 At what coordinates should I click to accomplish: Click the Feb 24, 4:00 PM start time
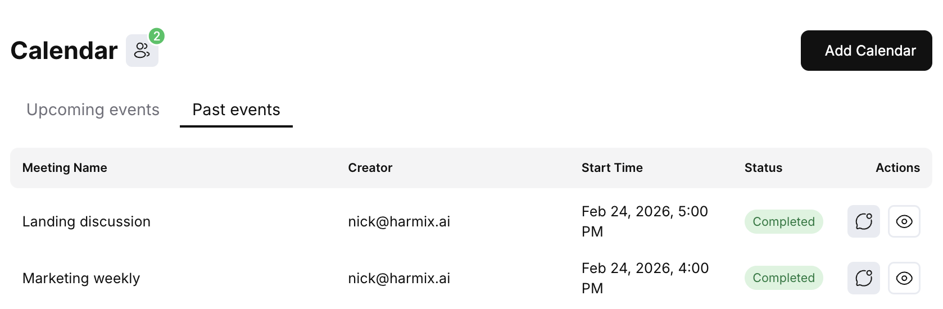coord(645,278)
